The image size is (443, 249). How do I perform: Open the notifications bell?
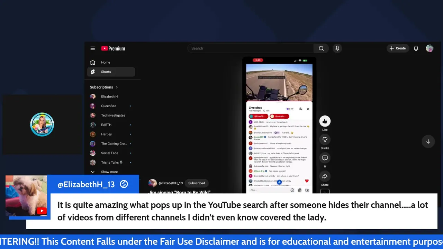(416, 48)
